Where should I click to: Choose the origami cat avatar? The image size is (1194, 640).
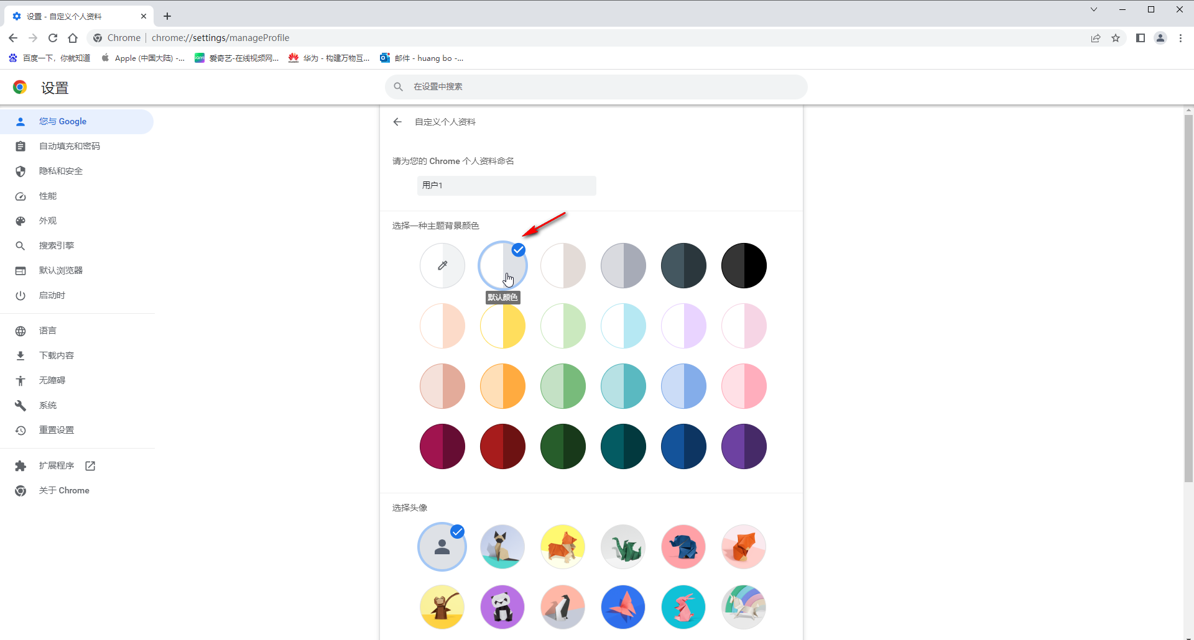(x=502, y=547)
